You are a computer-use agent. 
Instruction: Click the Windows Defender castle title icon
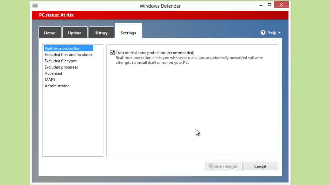coord(35,5)
